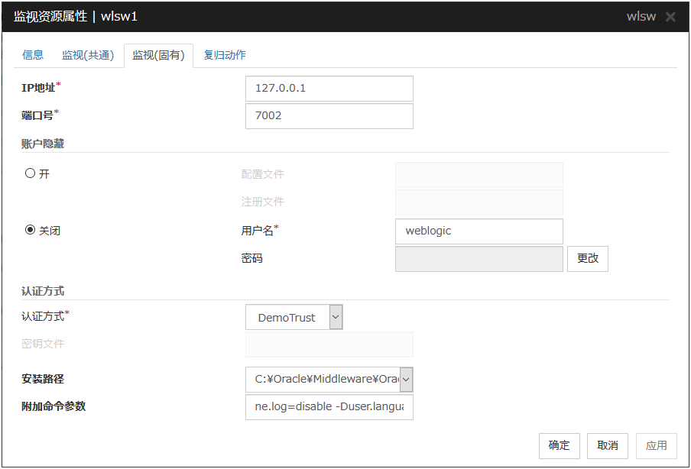Expand the 认证方式 DemoTrust dropdown
The height and width of the screenshot is (469, 691).
(336, 317)
